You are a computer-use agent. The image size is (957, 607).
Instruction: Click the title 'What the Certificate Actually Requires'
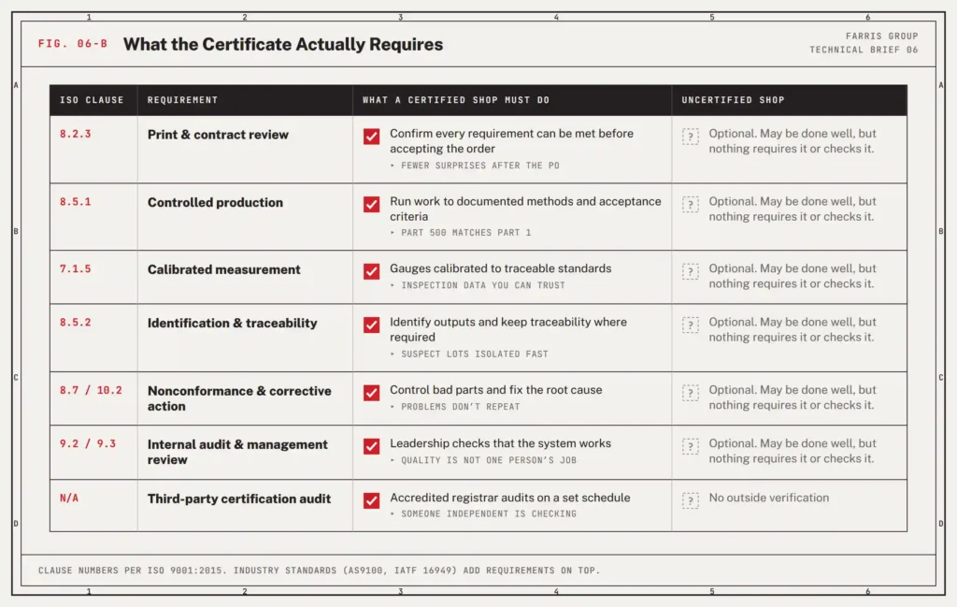pyautogui.click(x=283, y=45)
